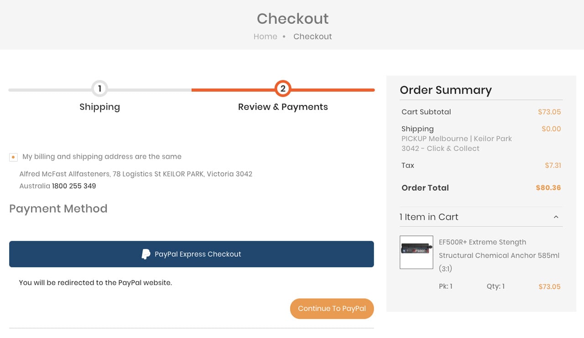Open the Home breadcrumb link
This screenshot has width=584, height=338.
[265, 36]
